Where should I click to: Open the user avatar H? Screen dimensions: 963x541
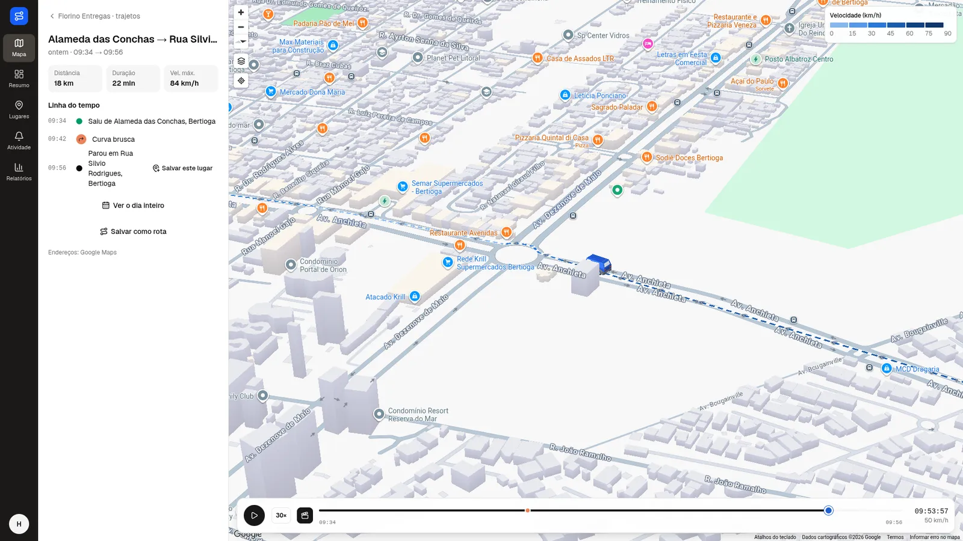(19, 524)
